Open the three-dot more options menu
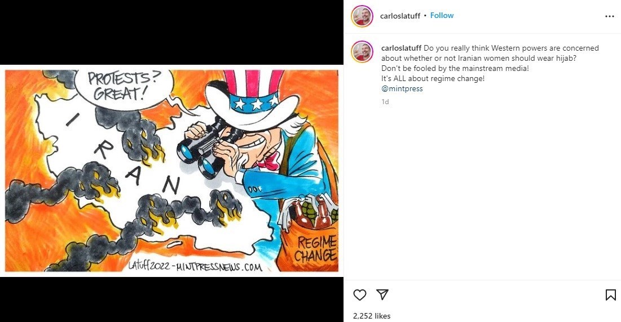The width and height of the screenshot is (621, 322). click(x=610, y=16)
